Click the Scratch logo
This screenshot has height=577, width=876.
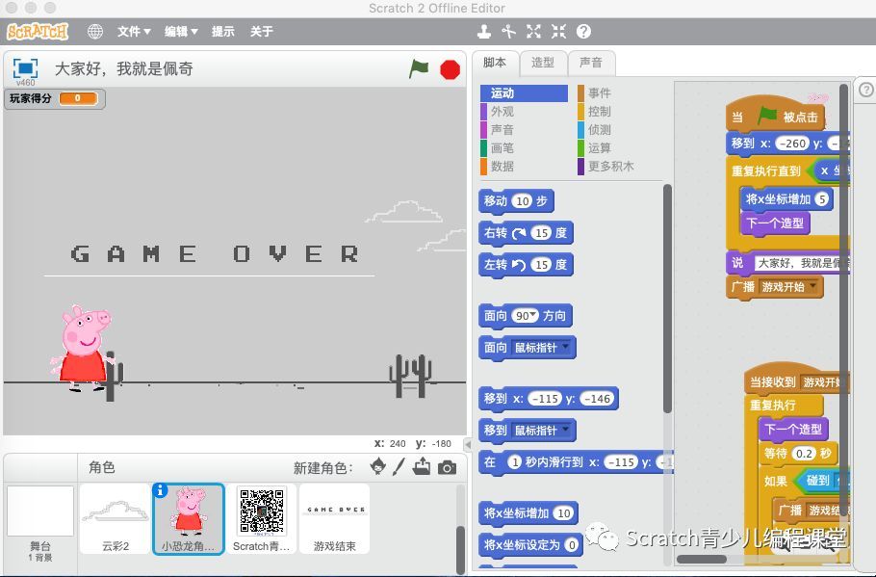click(38, 32)
